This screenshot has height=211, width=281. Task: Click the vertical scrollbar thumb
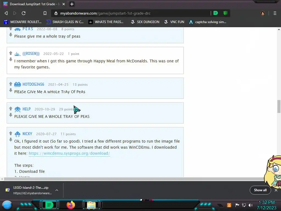[279, 106]
